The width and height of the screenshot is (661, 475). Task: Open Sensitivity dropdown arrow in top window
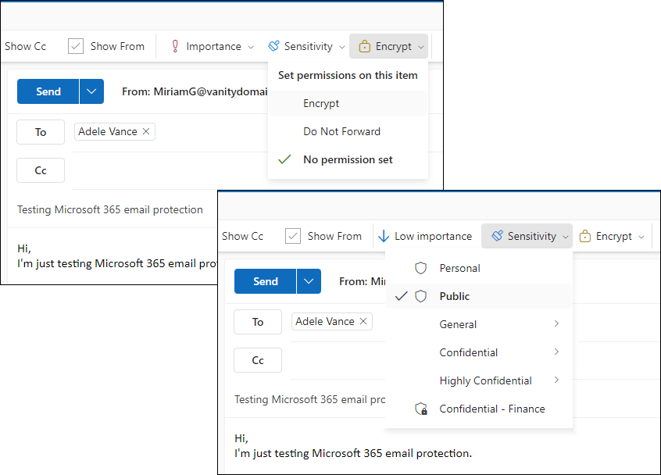point(342,47)
